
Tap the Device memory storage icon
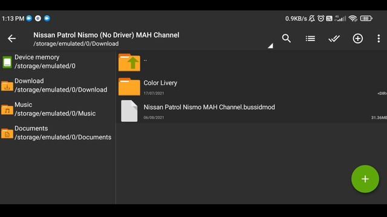(x=7, y=62)
